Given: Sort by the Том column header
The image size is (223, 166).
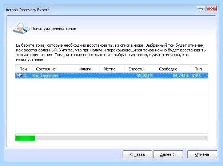Looking at the screenshot, I should point(24,69).
